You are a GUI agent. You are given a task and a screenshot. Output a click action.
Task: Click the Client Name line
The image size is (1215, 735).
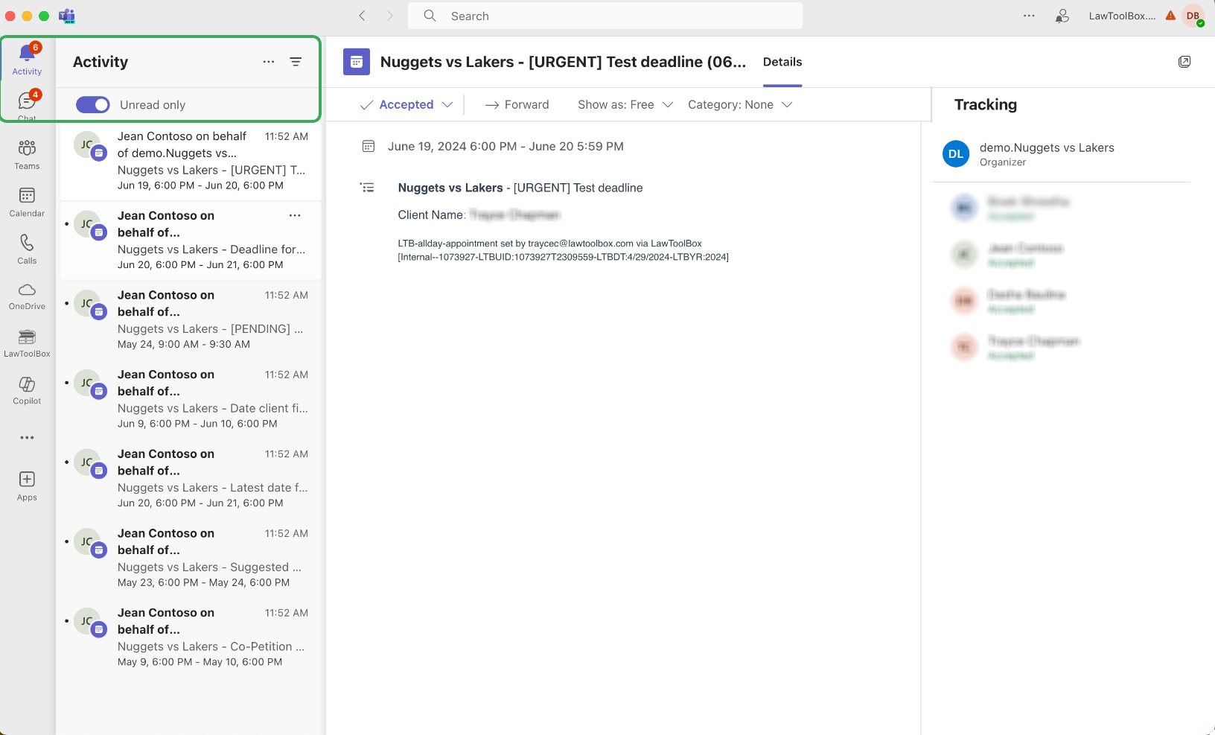479,215
